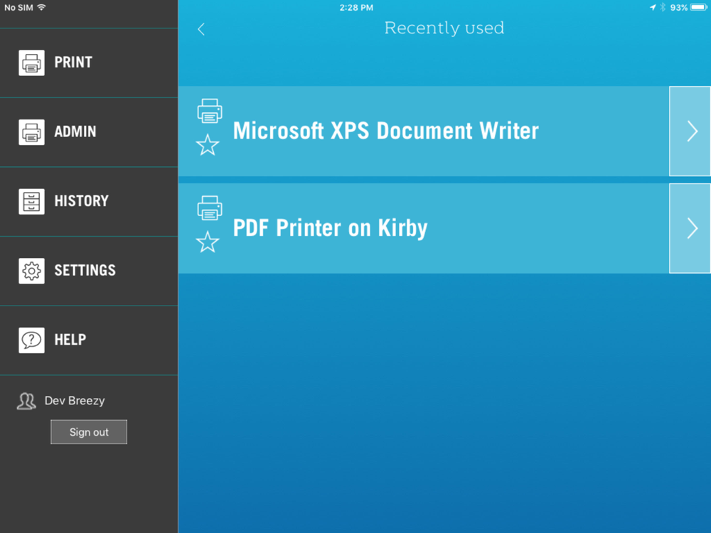The height and width of the screenshot is (533, 711).
Task: Tap the 93% battery percentage
Action: coord(679,8)
